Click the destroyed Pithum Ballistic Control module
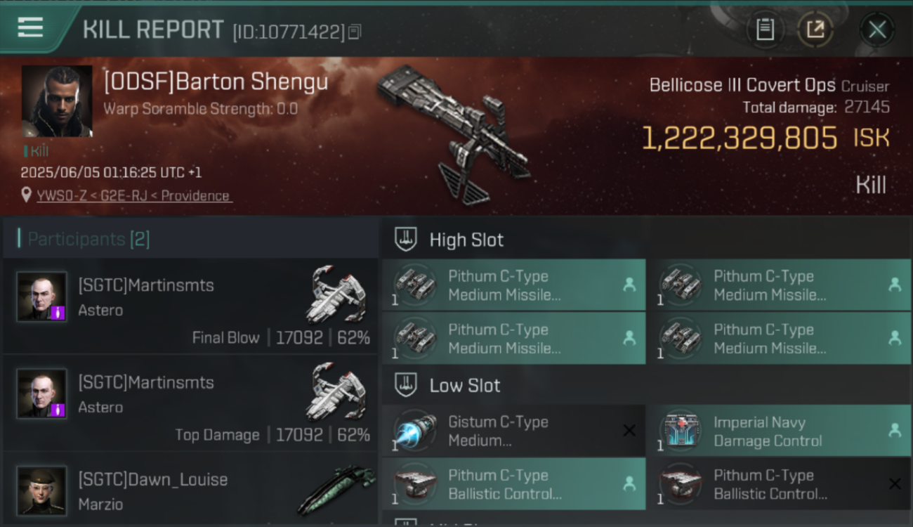This screenshot has height=527, width=913. (x=778, y=484)
